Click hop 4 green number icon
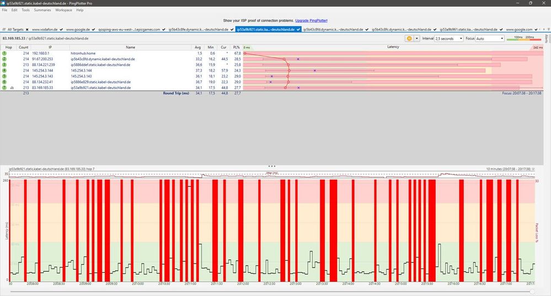551x296 pixels. click(x=4, y=71)
